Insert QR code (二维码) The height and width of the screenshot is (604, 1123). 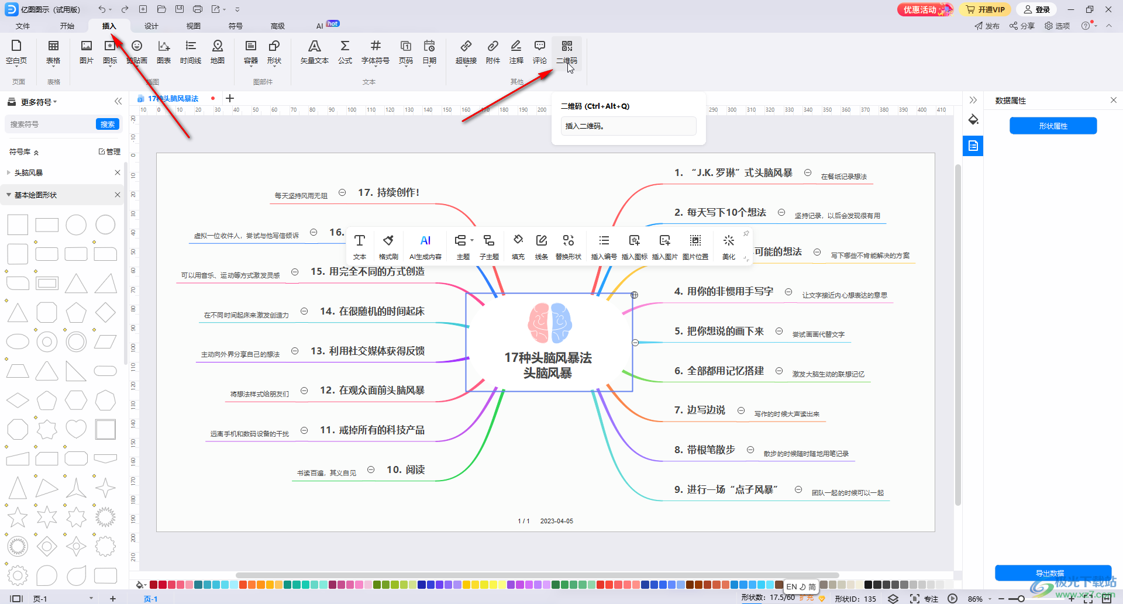tap(567, 52)
